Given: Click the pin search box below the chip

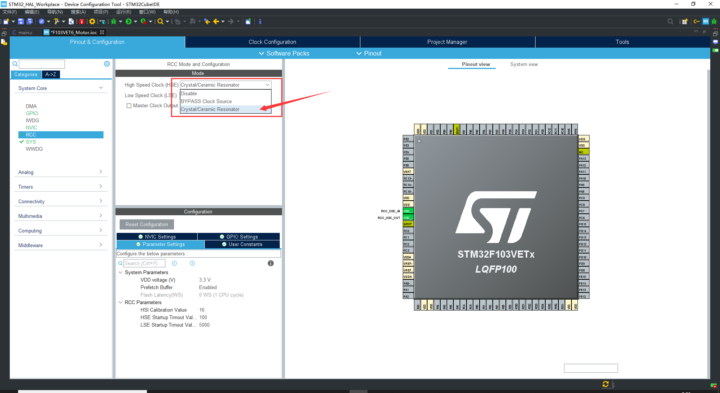Looking at the screenshot, I should click(x=591, y=368).
